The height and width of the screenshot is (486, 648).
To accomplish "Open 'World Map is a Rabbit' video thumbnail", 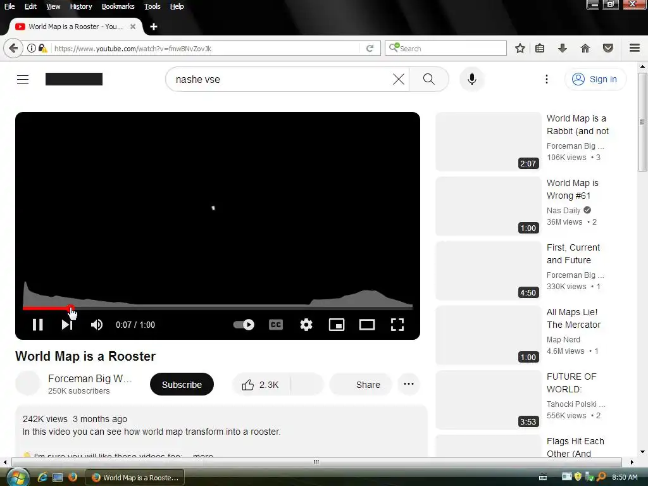I will click(488, 141).
